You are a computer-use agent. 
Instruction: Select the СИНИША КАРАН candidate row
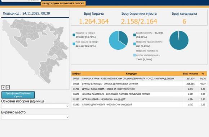click(139, 79)
